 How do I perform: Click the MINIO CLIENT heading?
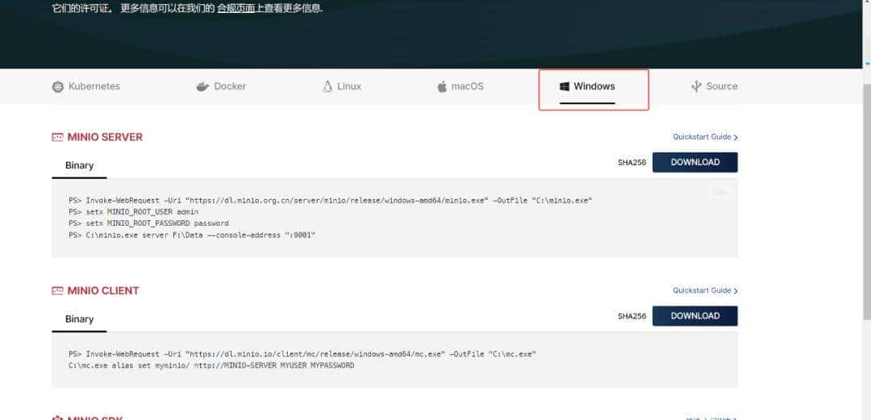point(102,290)
